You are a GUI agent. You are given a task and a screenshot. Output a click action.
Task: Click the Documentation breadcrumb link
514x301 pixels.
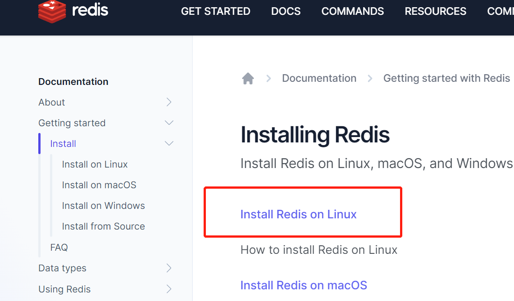pyautogui.click(x=319, y=78)
